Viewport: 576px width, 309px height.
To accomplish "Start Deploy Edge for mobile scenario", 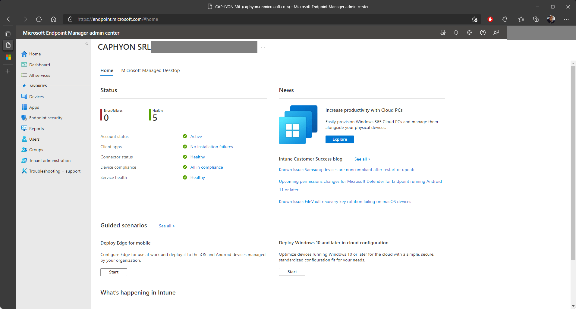I will click(x=114, y=272).
